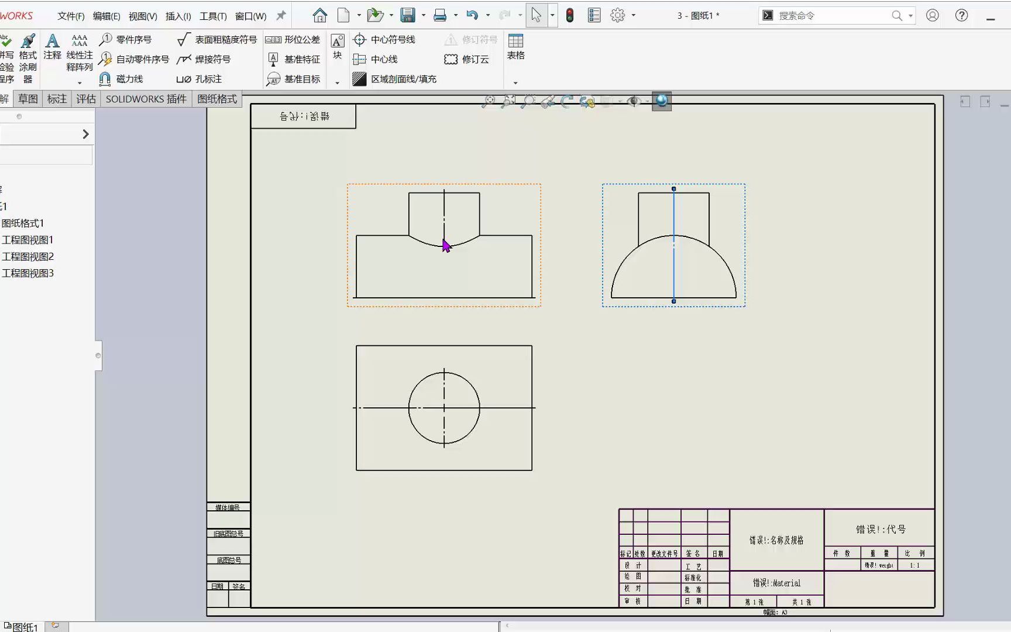Select 工程图视图2 in the feature tree
The image size is (1011, 632).
coord(27,256)
